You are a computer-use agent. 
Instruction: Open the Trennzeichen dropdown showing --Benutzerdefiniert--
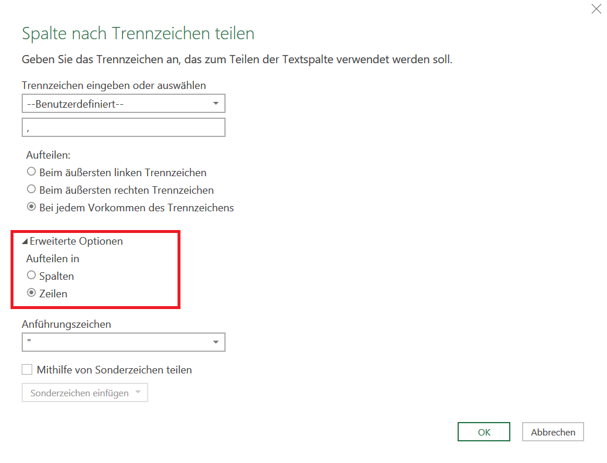(x=124, y=104)
